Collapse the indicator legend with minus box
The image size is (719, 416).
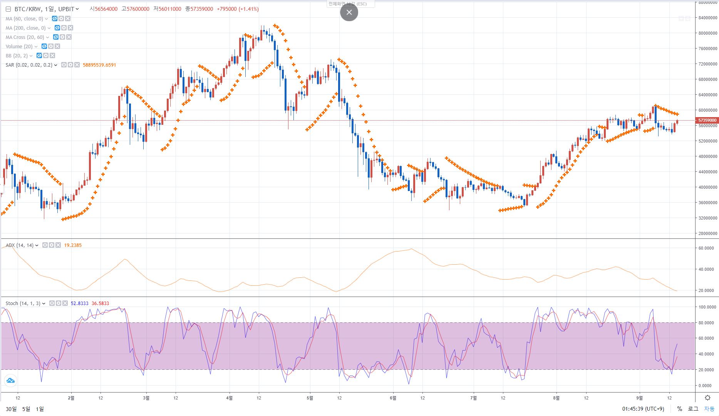[8, 9]
